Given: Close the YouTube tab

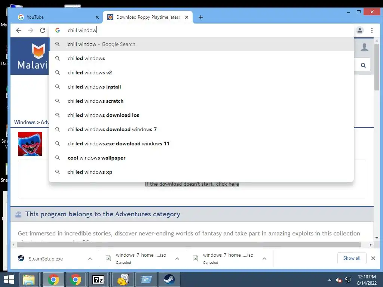Looking at the screenshot, I should point(97,17).
